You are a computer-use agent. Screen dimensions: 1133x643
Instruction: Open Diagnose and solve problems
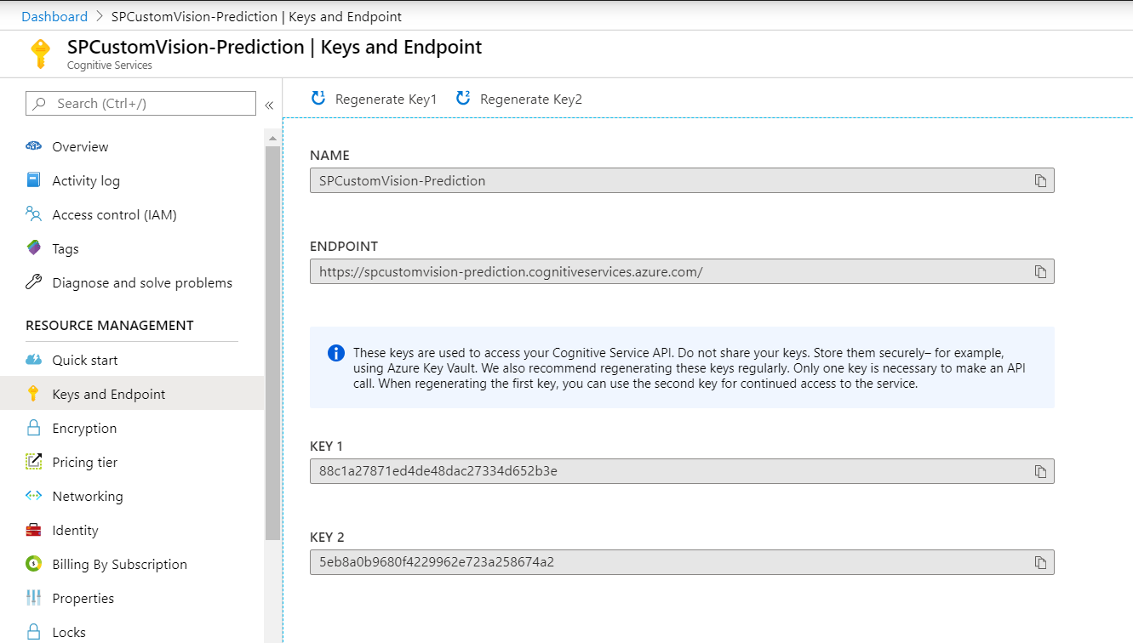tap(141, 283)
